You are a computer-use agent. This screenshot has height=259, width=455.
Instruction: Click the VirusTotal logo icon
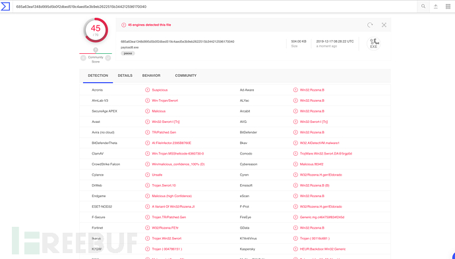pyautogui.click(x=5, y=7)
